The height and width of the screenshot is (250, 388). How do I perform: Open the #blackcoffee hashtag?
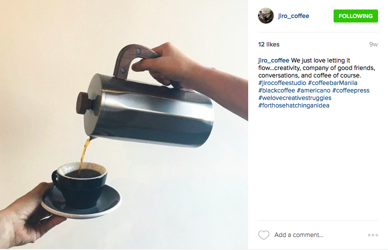pos(277,90)
